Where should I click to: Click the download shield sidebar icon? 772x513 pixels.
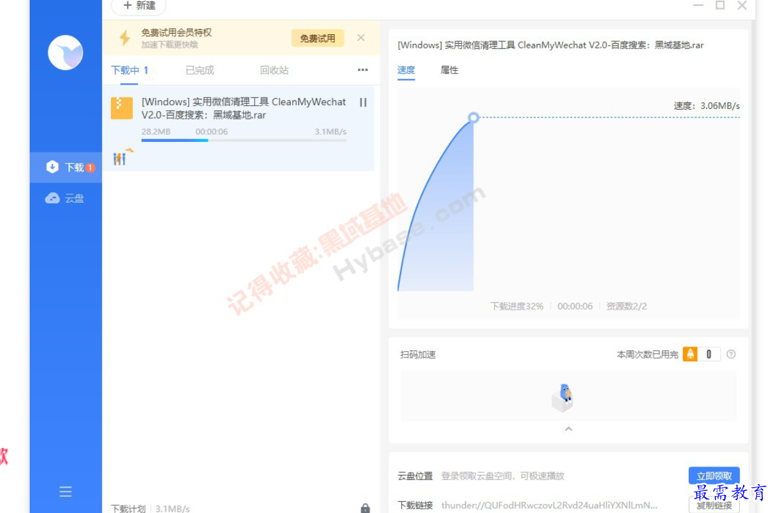(x=52, y=167)
